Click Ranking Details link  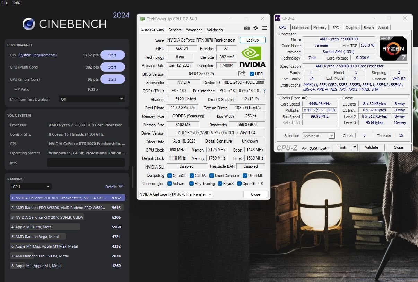[x=111, y=187]
